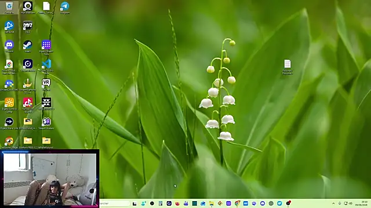Screen dimensions: 371x208
Task: Open the Discord taskbar icon
Action: 263,203
